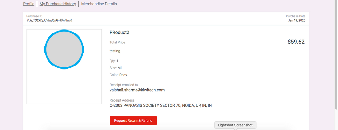
Task: Click the purchase ID code text
Action: coord(50,20)
